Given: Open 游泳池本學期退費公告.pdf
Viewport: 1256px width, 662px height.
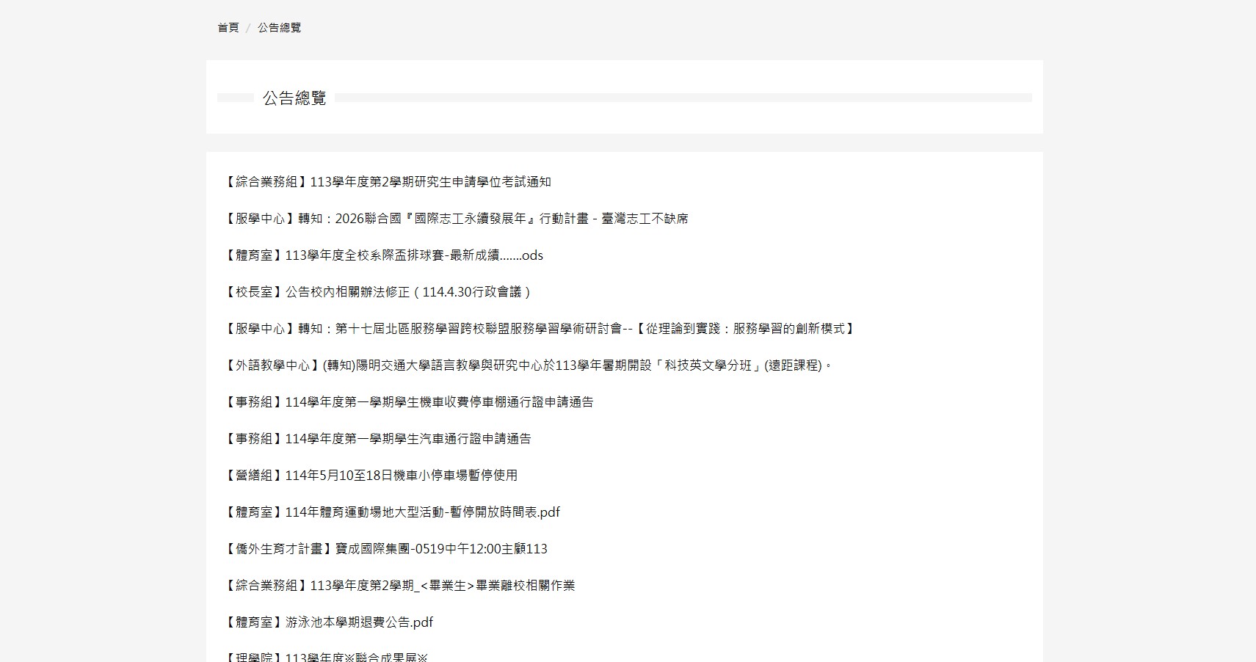Looking at the screenshot, I should click(x=328, y=622).
